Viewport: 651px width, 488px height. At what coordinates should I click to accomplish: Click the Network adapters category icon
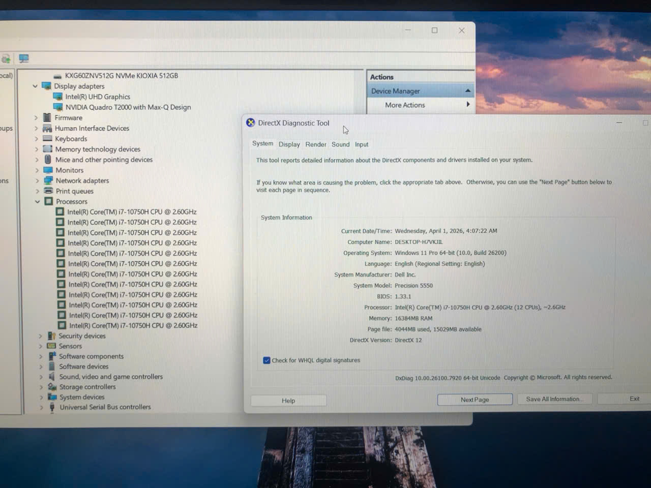point(48,180)
